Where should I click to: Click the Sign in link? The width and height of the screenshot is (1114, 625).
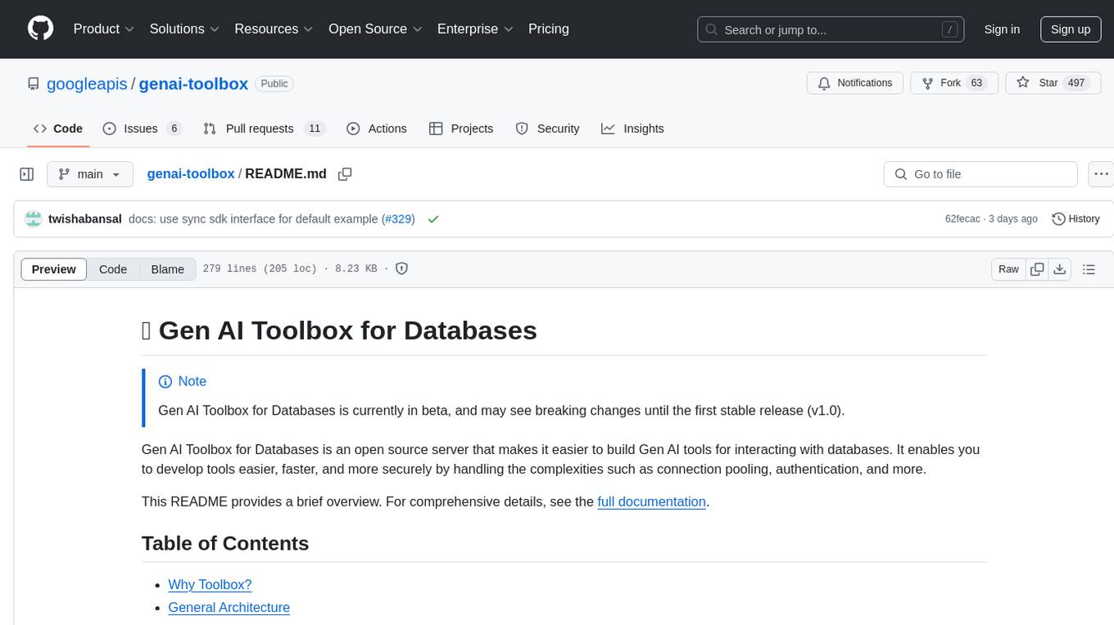tap(1002, 29)
